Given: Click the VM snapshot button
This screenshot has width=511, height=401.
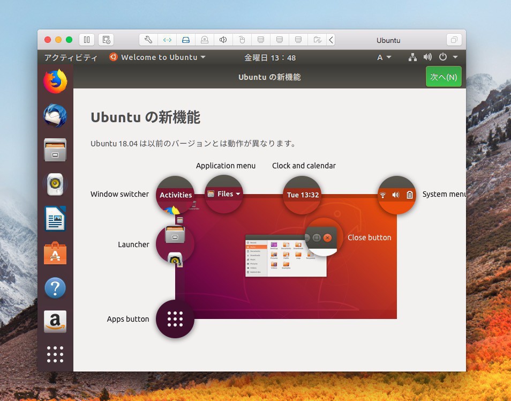Looking at the screenshot, I should pyautogui.click(x=106, y=40).
